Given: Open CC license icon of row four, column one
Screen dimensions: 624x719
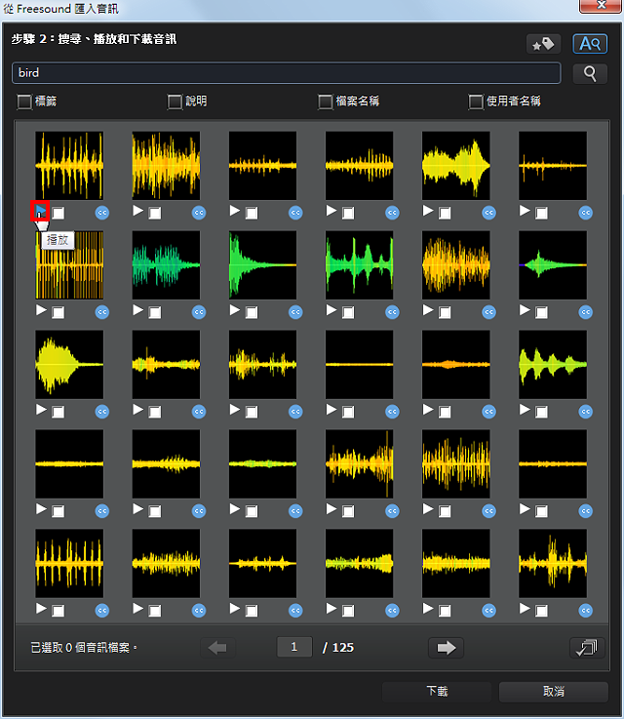Looking at the screenshot, I should [102, 511].
